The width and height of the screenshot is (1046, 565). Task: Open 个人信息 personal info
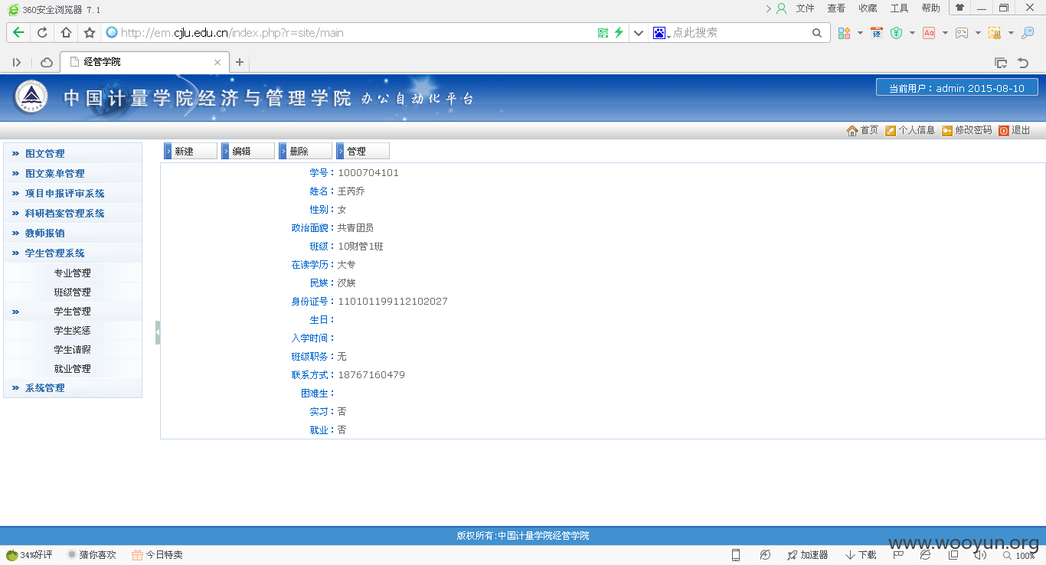(x=910, y=130)
